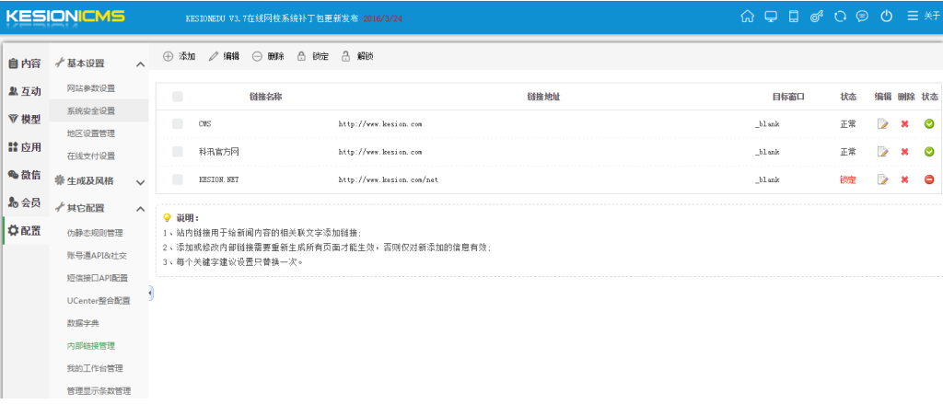Toggle the select-all checkbox in table header

(x=178, y=97)
